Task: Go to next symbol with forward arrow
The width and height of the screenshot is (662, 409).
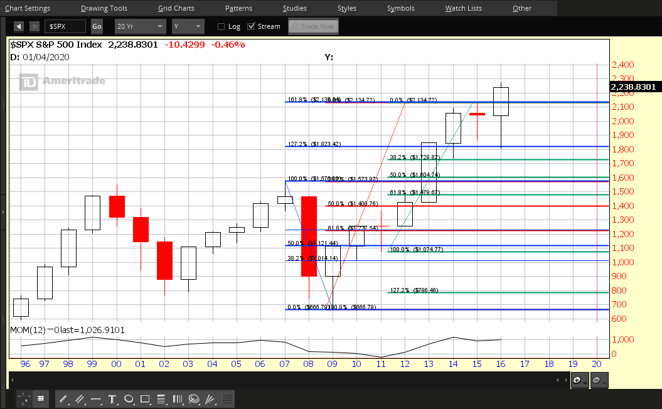Action: click(x=35, y=26)
